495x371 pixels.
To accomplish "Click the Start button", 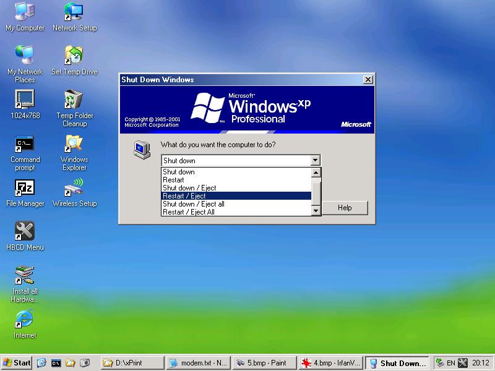I will click(x=17, y=363).
